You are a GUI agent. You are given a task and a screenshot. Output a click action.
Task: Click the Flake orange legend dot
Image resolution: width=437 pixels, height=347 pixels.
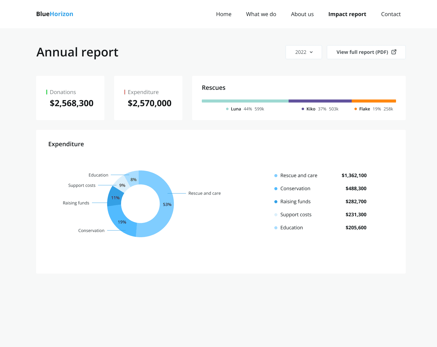(356, 109)
